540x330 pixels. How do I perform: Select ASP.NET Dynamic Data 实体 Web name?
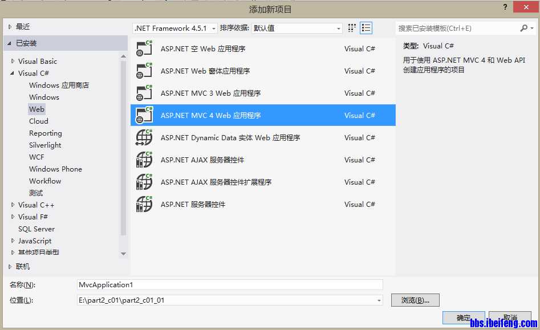point(230,138)
